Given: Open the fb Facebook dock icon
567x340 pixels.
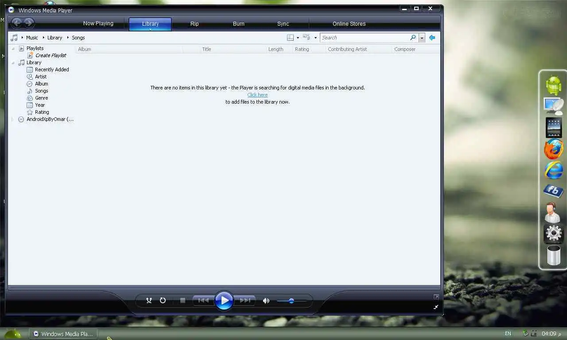Looking at the screenshot, I should tap(553, 191).
